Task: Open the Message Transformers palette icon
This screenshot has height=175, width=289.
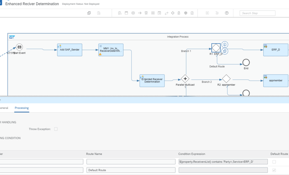Action: coord(159,13)
